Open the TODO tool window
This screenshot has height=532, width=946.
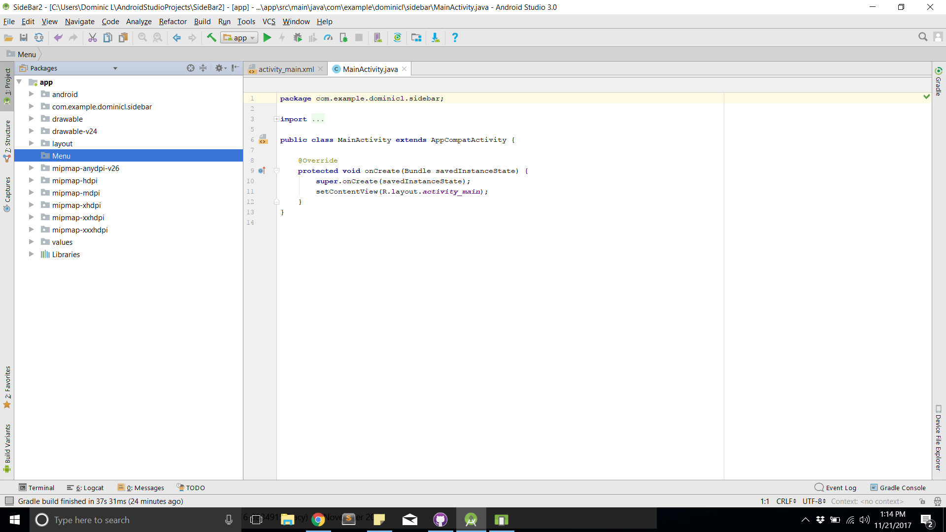[191, 488]
